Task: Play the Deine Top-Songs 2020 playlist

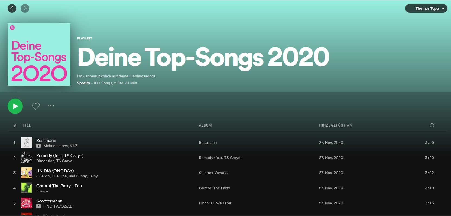Action: (15, 106)
